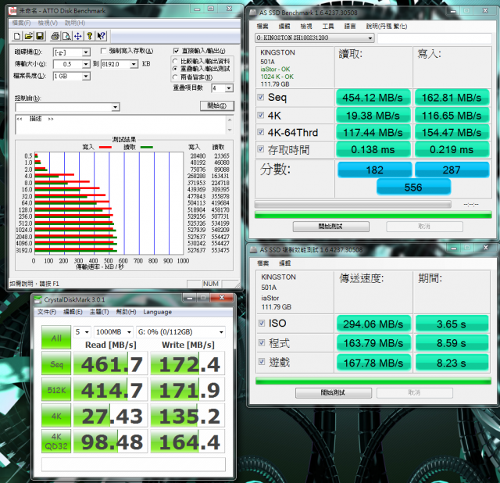This screenshot has width=500, height=483.
Task: Click the description field scrollbar in ATTO
Action: coord(230,125)
